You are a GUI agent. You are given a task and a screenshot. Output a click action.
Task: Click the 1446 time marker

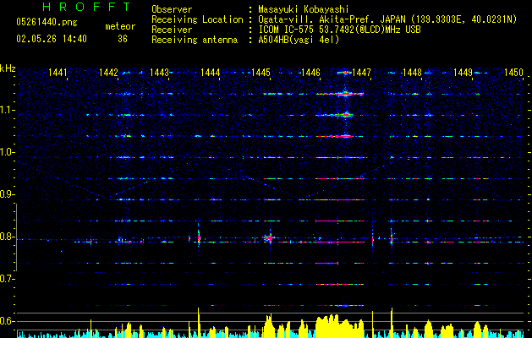[310, 73]
